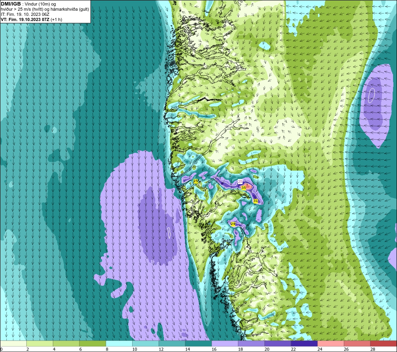Image resolution: width=397 pixels, height=352 pixels.
Task: Select the 6–8 m/s green legend swatch
Action: [93, 343]
